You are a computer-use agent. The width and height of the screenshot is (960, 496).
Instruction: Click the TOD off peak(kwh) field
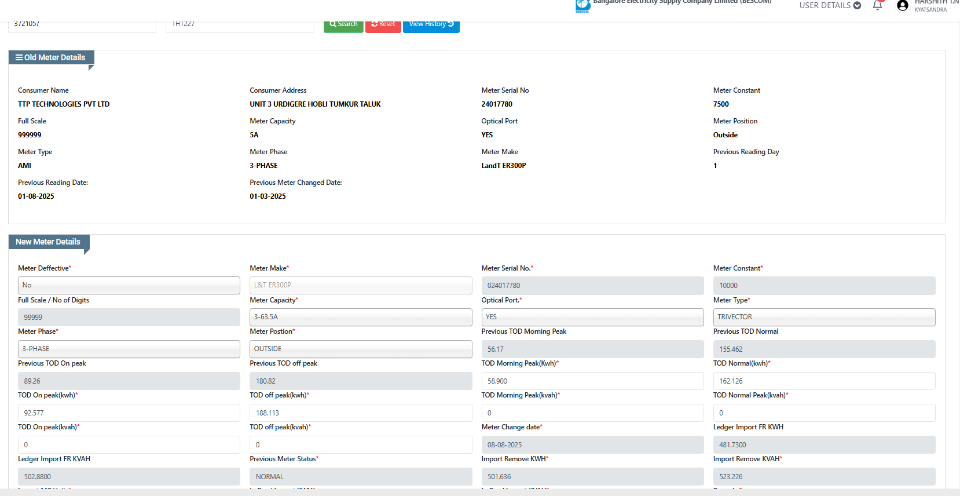coord(360,413)
